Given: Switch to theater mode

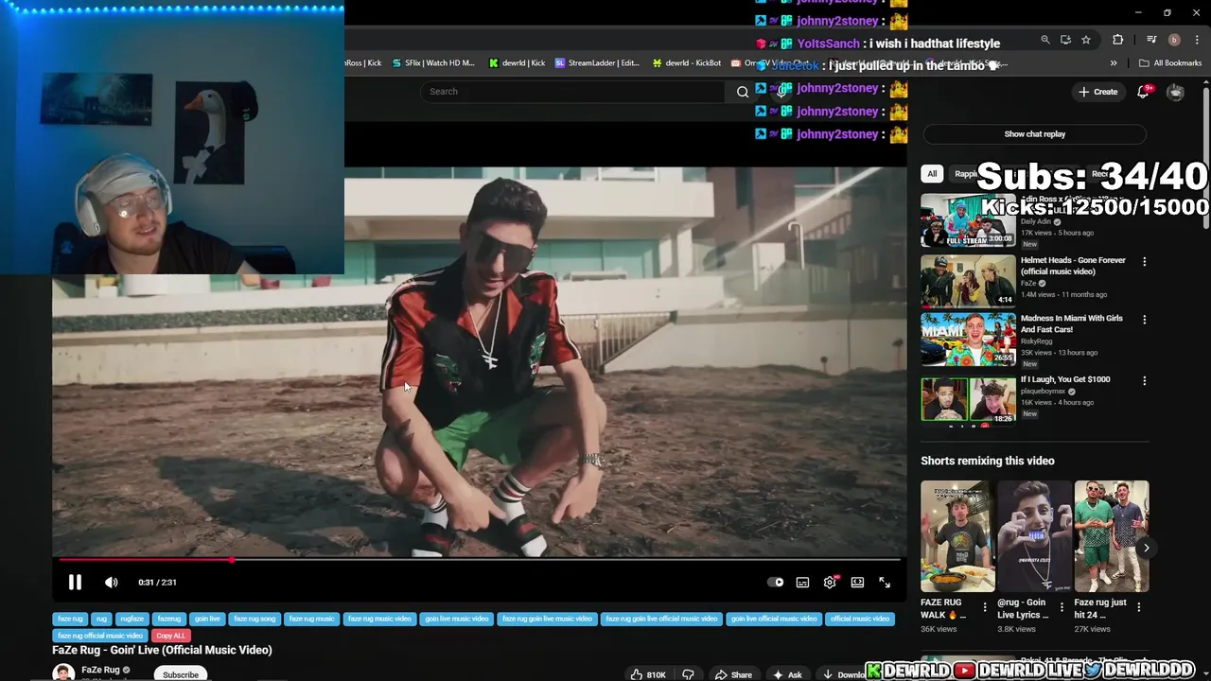Looking at the screenshot, I should [x=857, y=583].
